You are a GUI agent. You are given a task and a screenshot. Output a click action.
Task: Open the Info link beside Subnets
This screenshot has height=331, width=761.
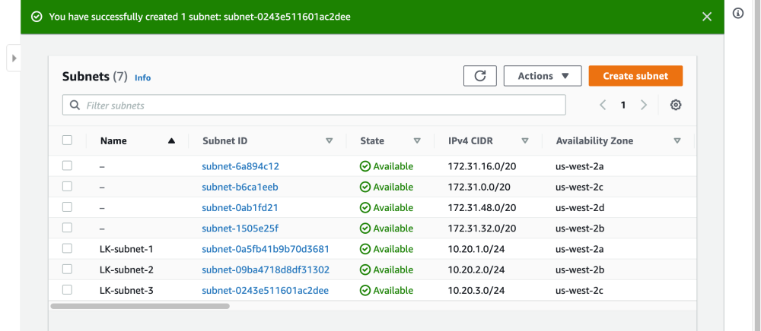(x=142, y=77)
